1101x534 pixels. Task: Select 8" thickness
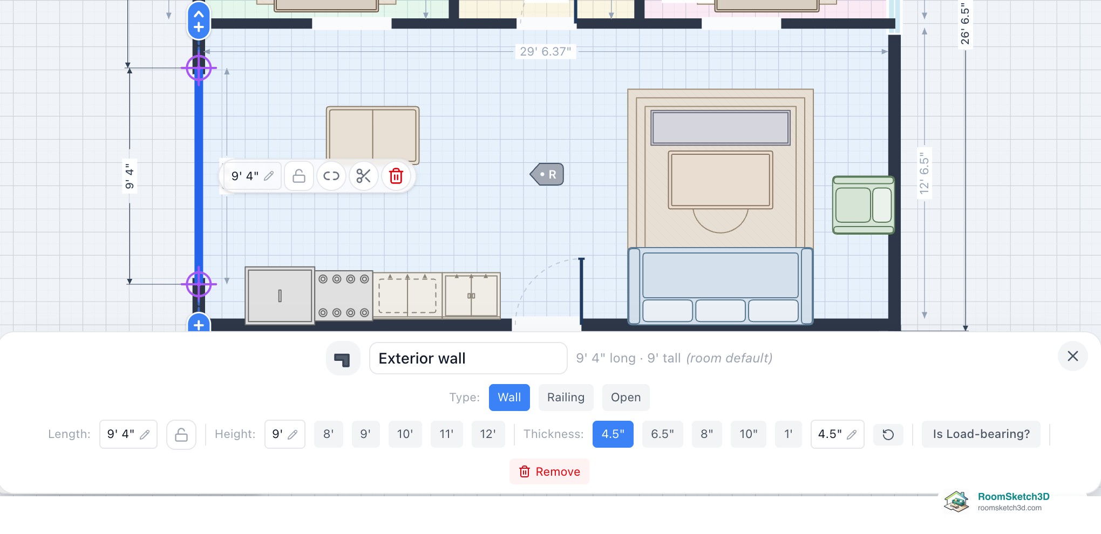pyautogui.click(x=706, y=434)
